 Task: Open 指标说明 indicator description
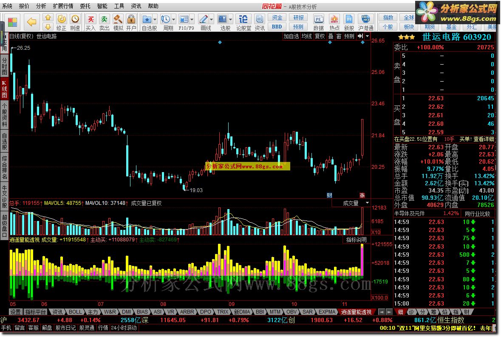pyautogui.click(x=356, y=240)
